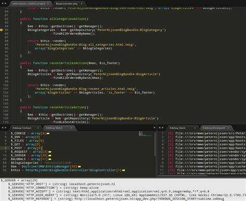Select stack frame on line 9 with app/cache path
Viewport: 246px width, 201px height.
click(207, 163)
